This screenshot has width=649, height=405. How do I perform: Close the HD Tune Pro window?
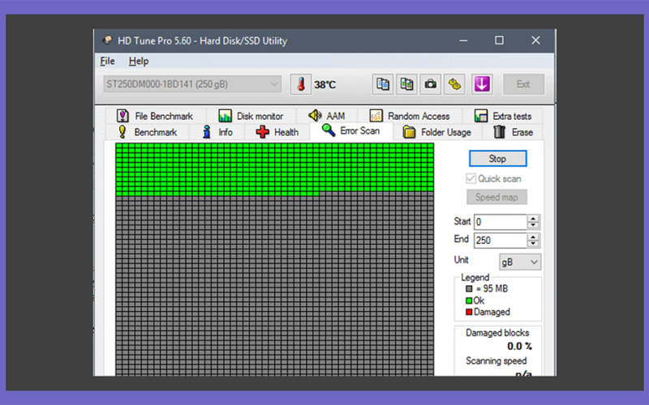(x=535, y=40)
